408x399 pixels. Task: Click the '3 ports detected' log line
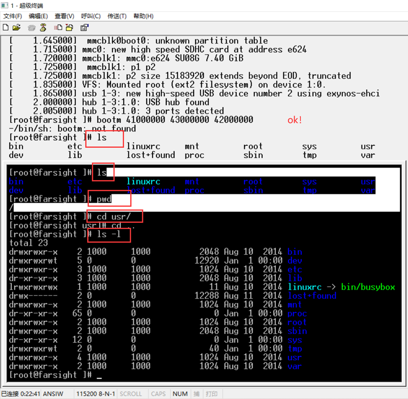[x=116, y=111]
